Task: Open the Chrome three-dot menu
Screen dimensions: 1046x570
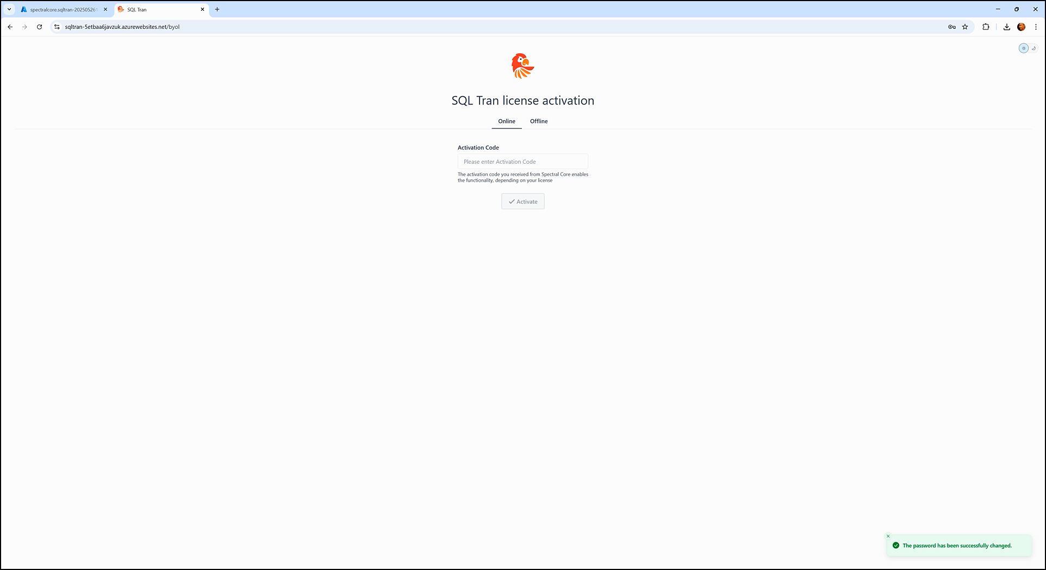Action: click(1036, 27)
